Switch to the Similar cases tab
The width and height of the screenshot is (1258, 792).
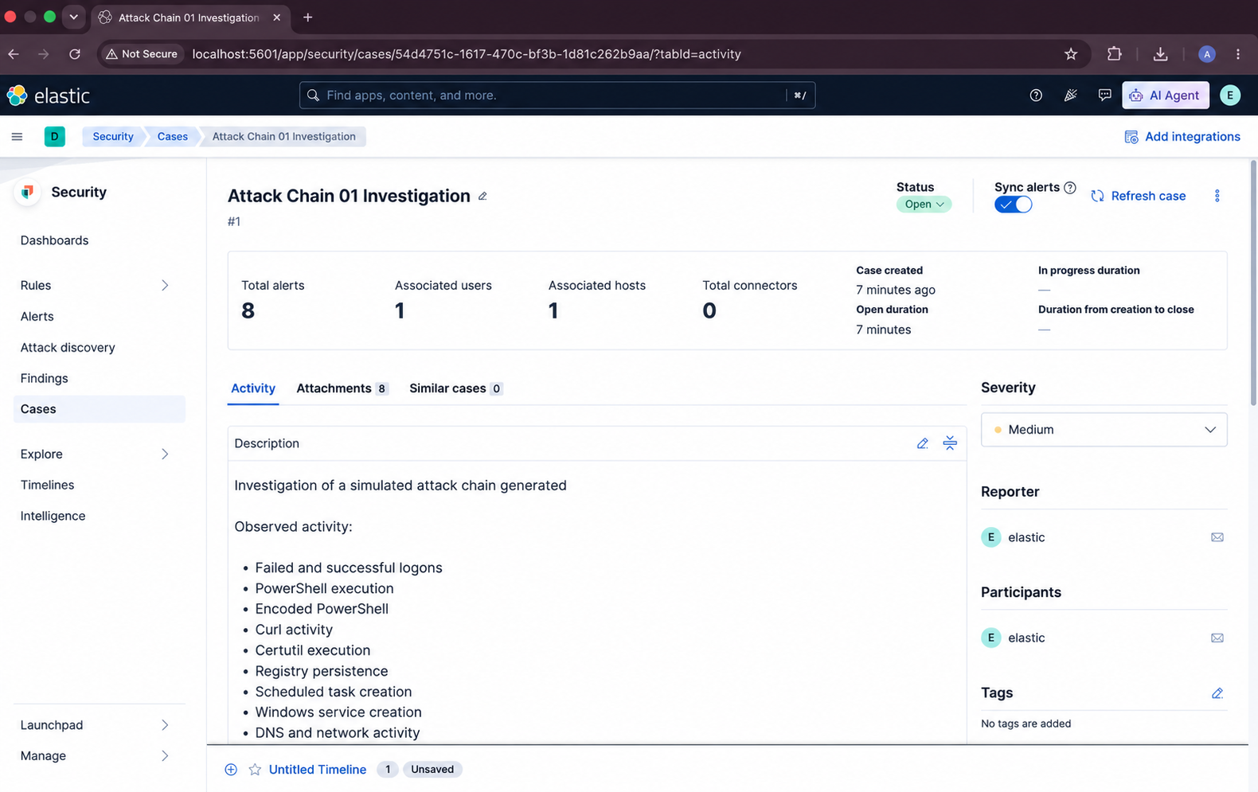(455, 388)
